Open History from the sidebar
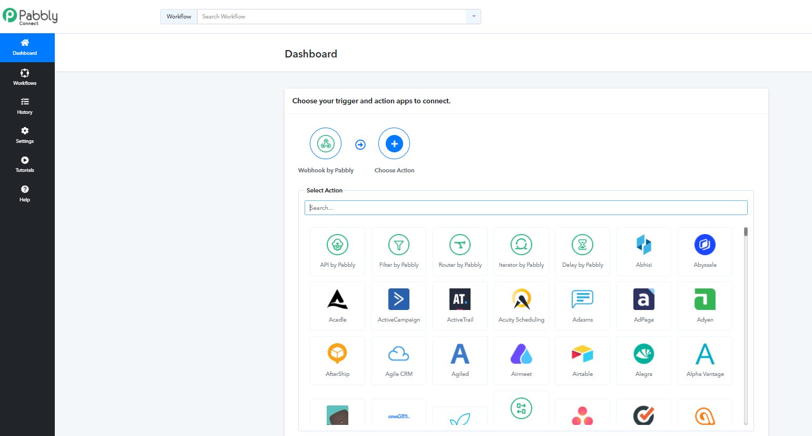 pyautogui.click(x=25, y=106)
